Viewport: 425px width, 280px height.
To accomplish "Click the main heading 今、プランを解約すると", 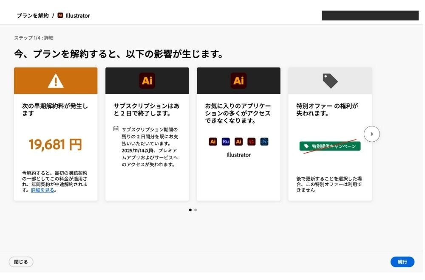I will 119,54.
